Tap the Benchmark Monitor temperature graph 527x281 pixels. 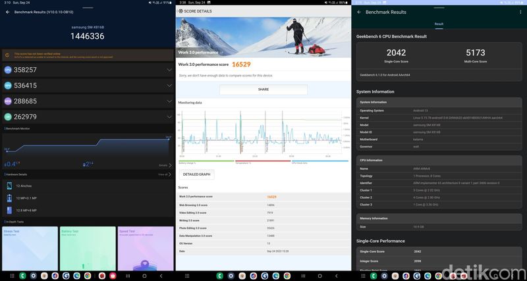88,146
